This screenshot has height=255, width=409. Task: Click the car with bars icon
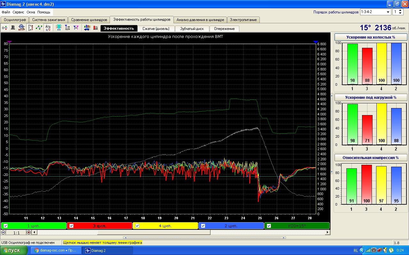[x=87, y=28]
